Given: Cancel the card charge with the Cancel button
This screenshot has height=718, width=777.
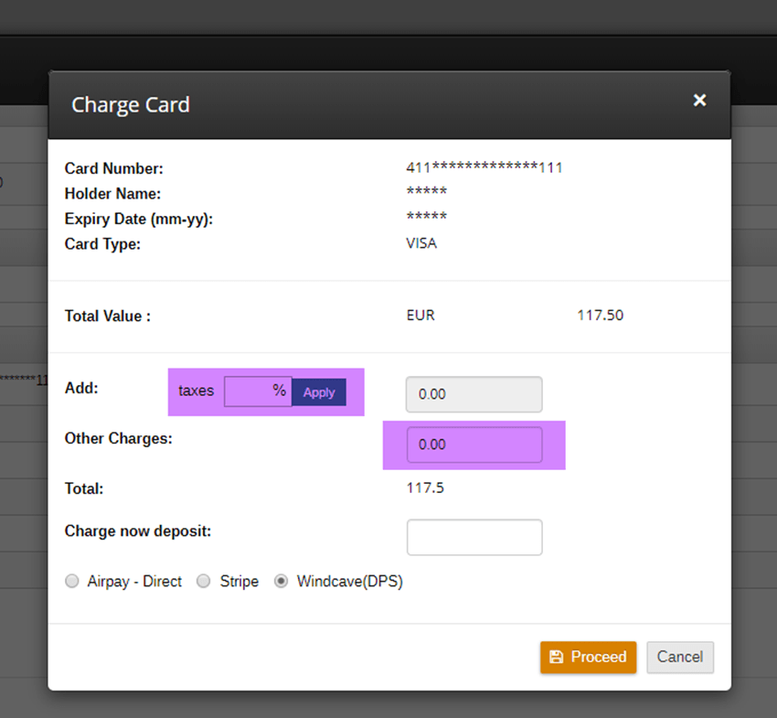Looking at the screenshot, I should [680, 657].
